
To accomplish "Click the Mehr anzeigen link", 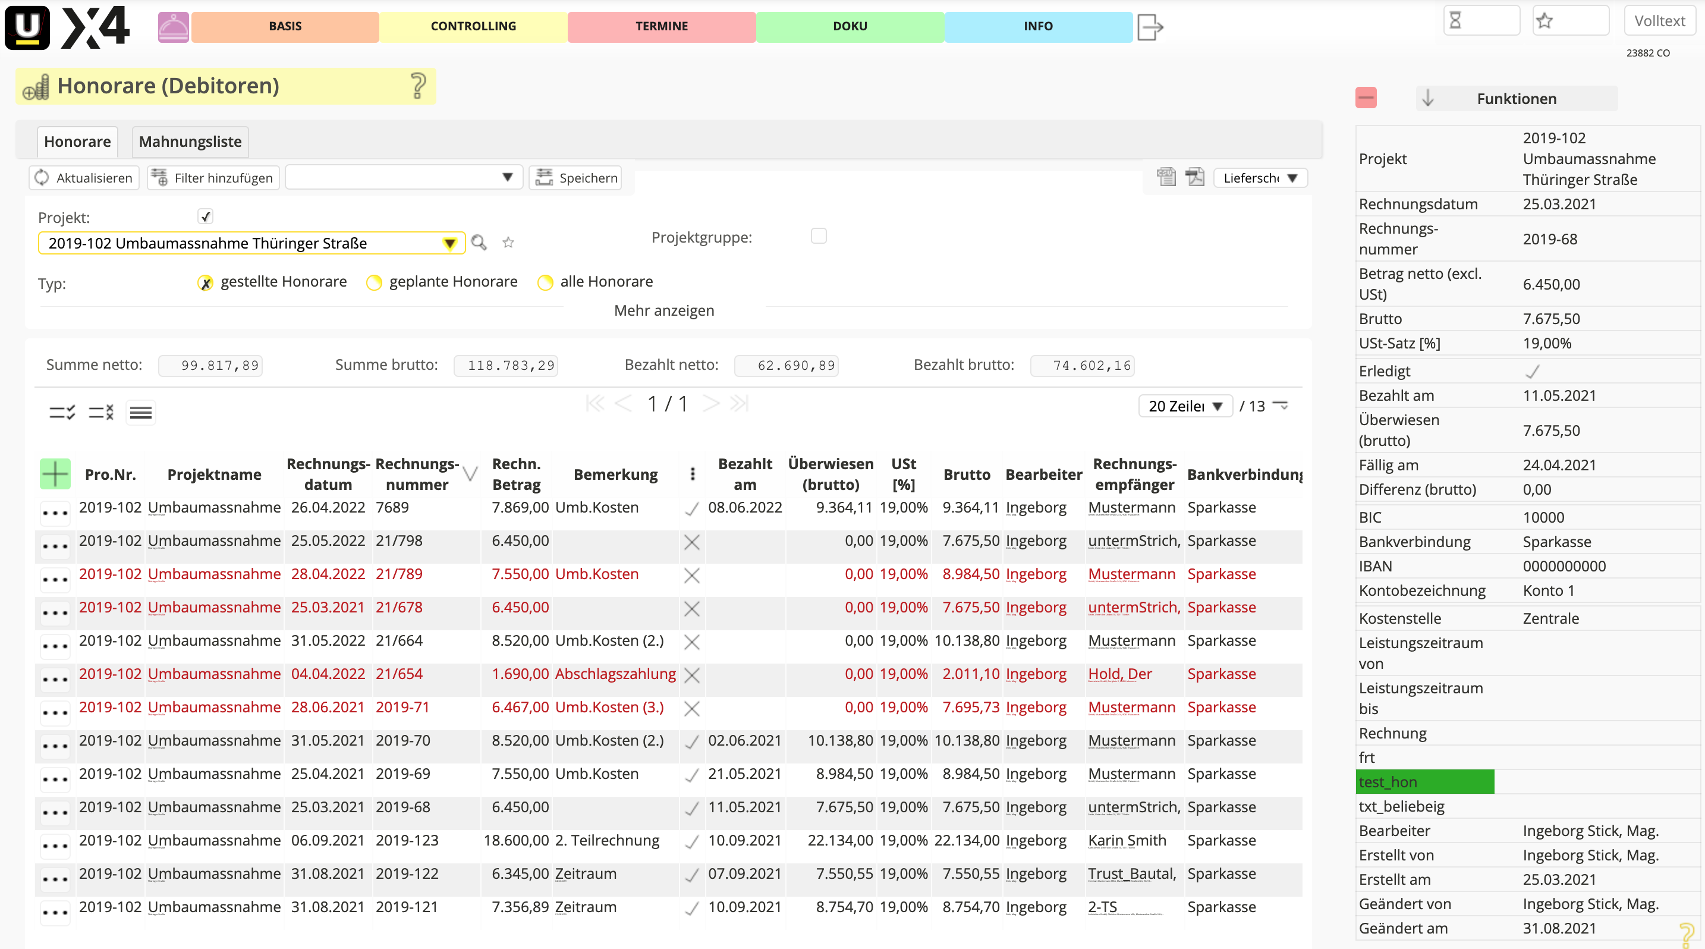I will coord(663,310).
